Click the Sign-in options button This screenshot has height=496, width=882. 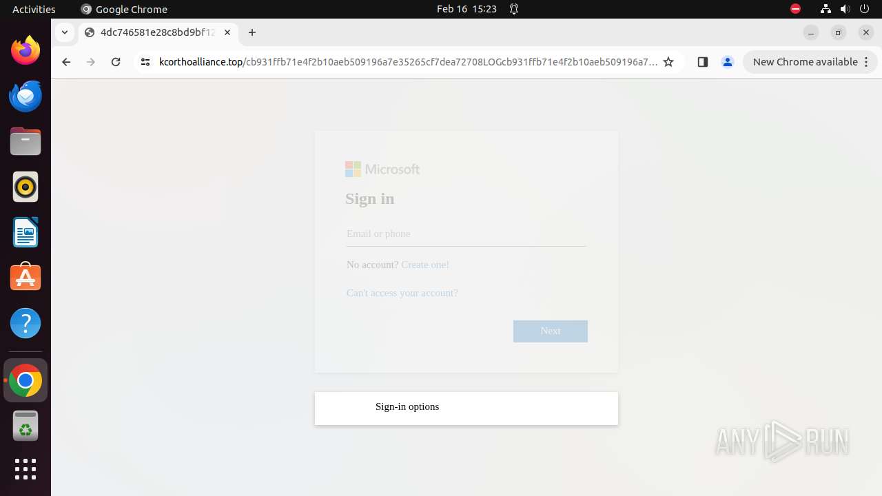[466, 409]
